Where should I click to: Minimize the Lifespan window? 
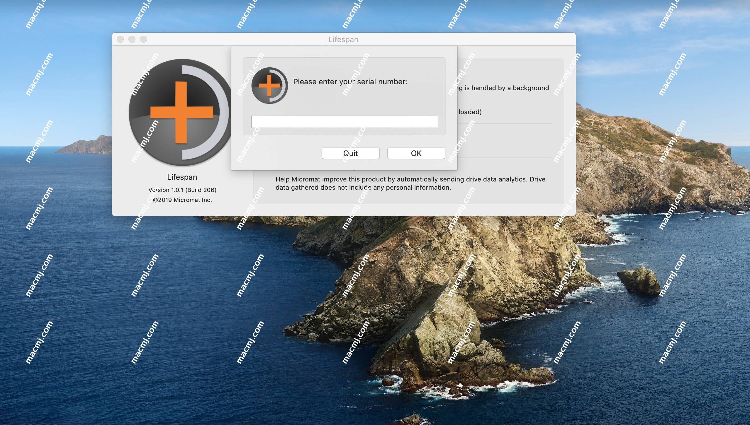[132, 39]
